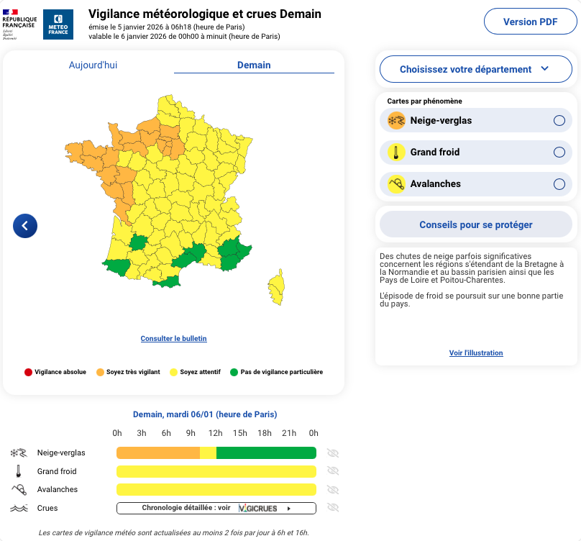
Task: Open the Consulter le bulletin link
Action: click(x=173, y=338)
